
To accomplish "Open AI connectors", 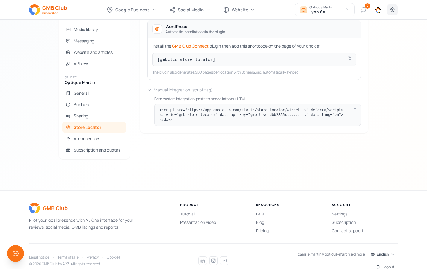I will [94, 139].
